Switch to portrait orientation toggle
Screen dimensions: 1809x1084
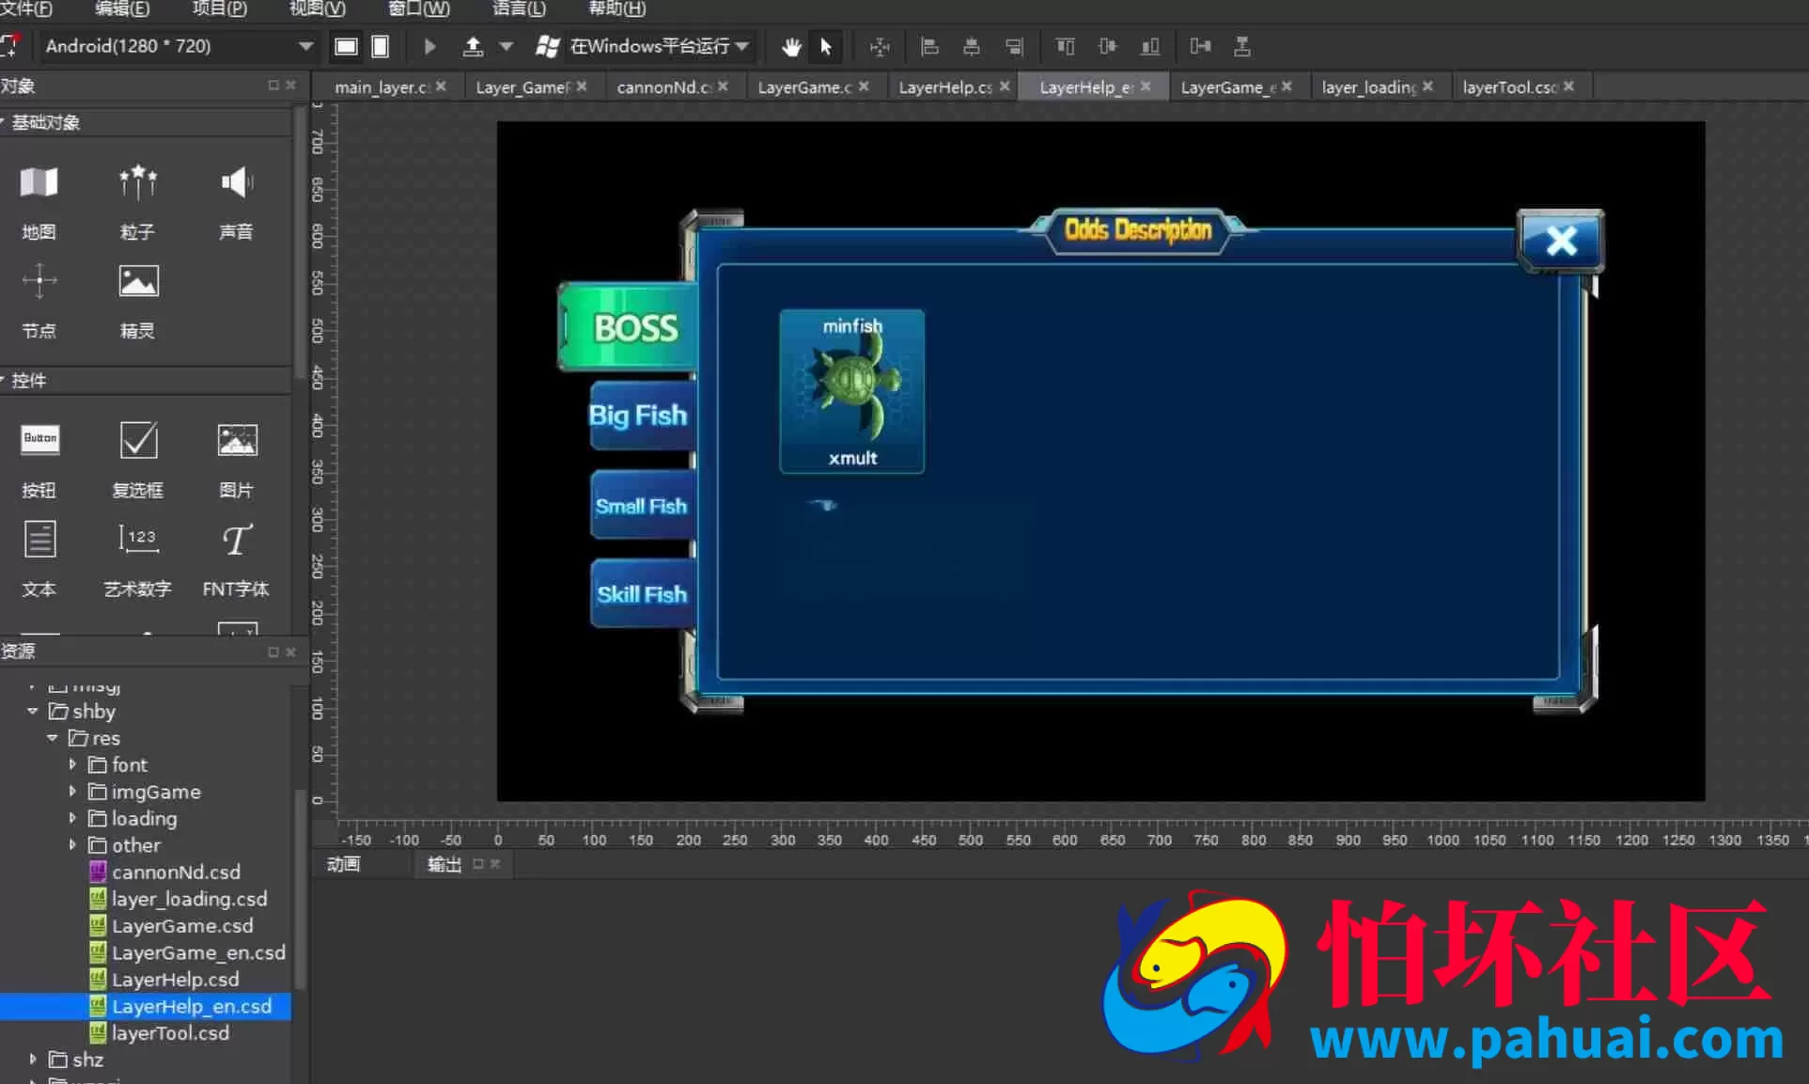[x=380, y=46]
